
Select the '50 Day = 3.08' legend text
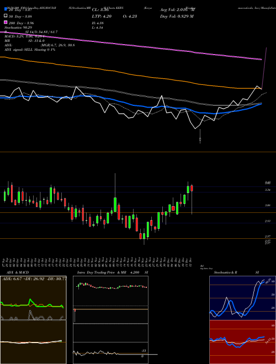pos(20,16)
